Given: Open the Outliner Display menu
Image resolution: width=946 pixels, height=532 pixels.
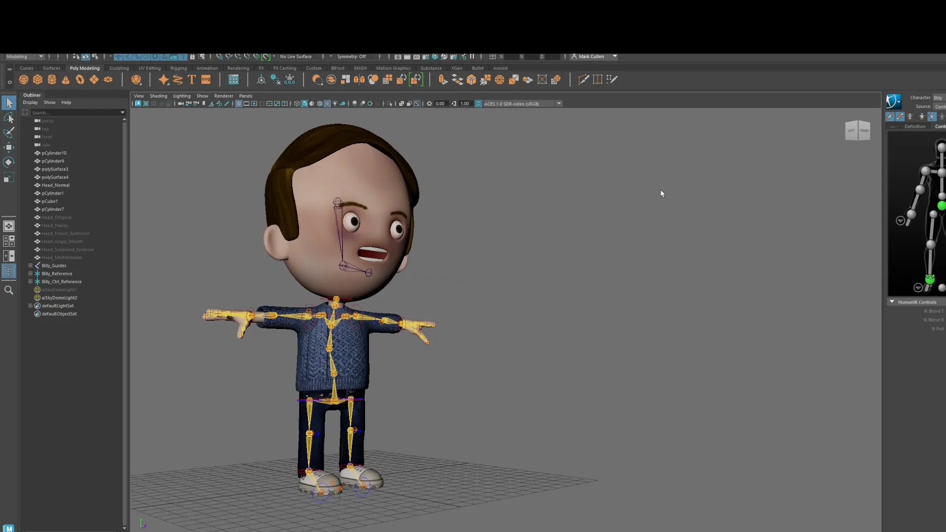Looking at the screenshot, I should (30, 102).
